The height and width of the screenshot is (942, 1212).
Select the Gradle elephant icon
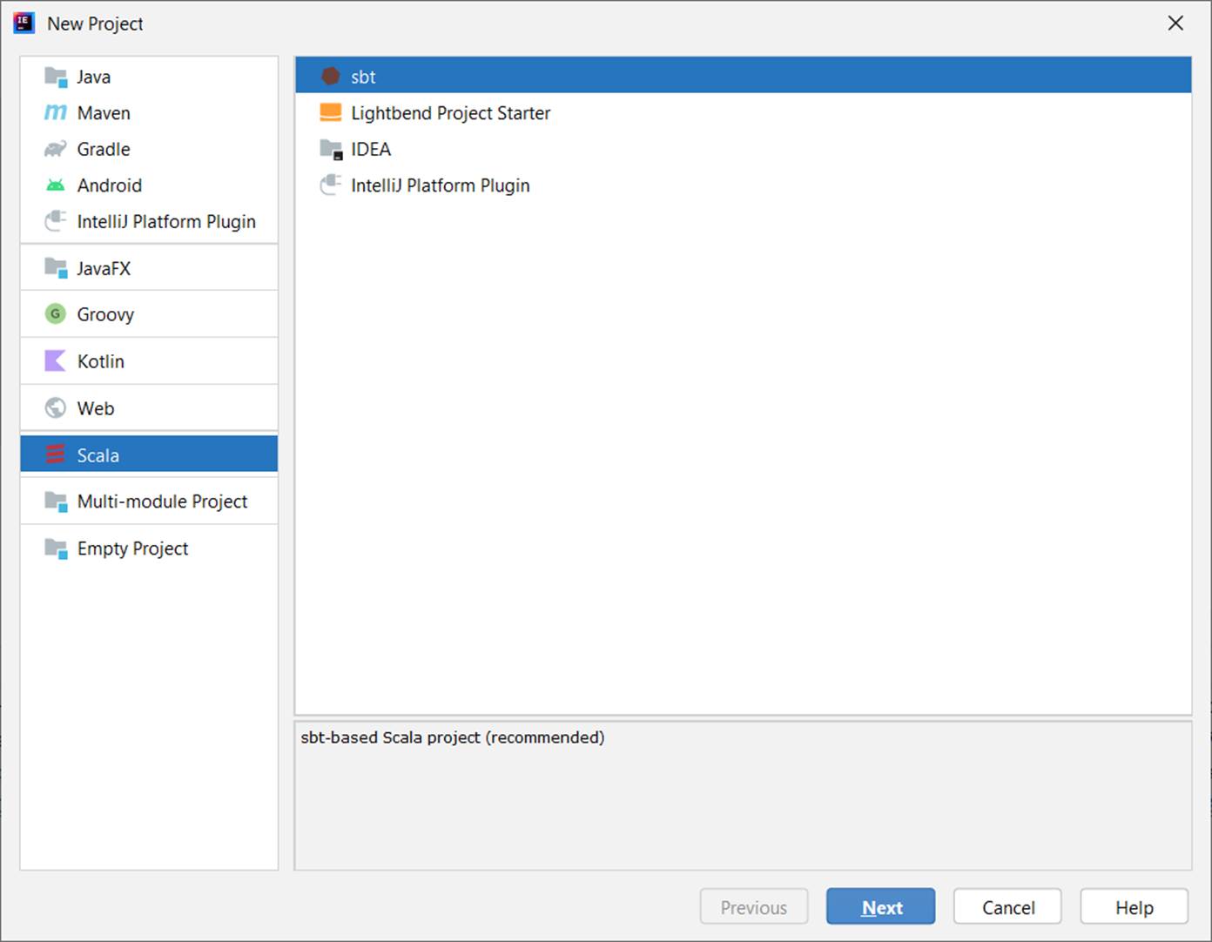(x=54, y=149)
